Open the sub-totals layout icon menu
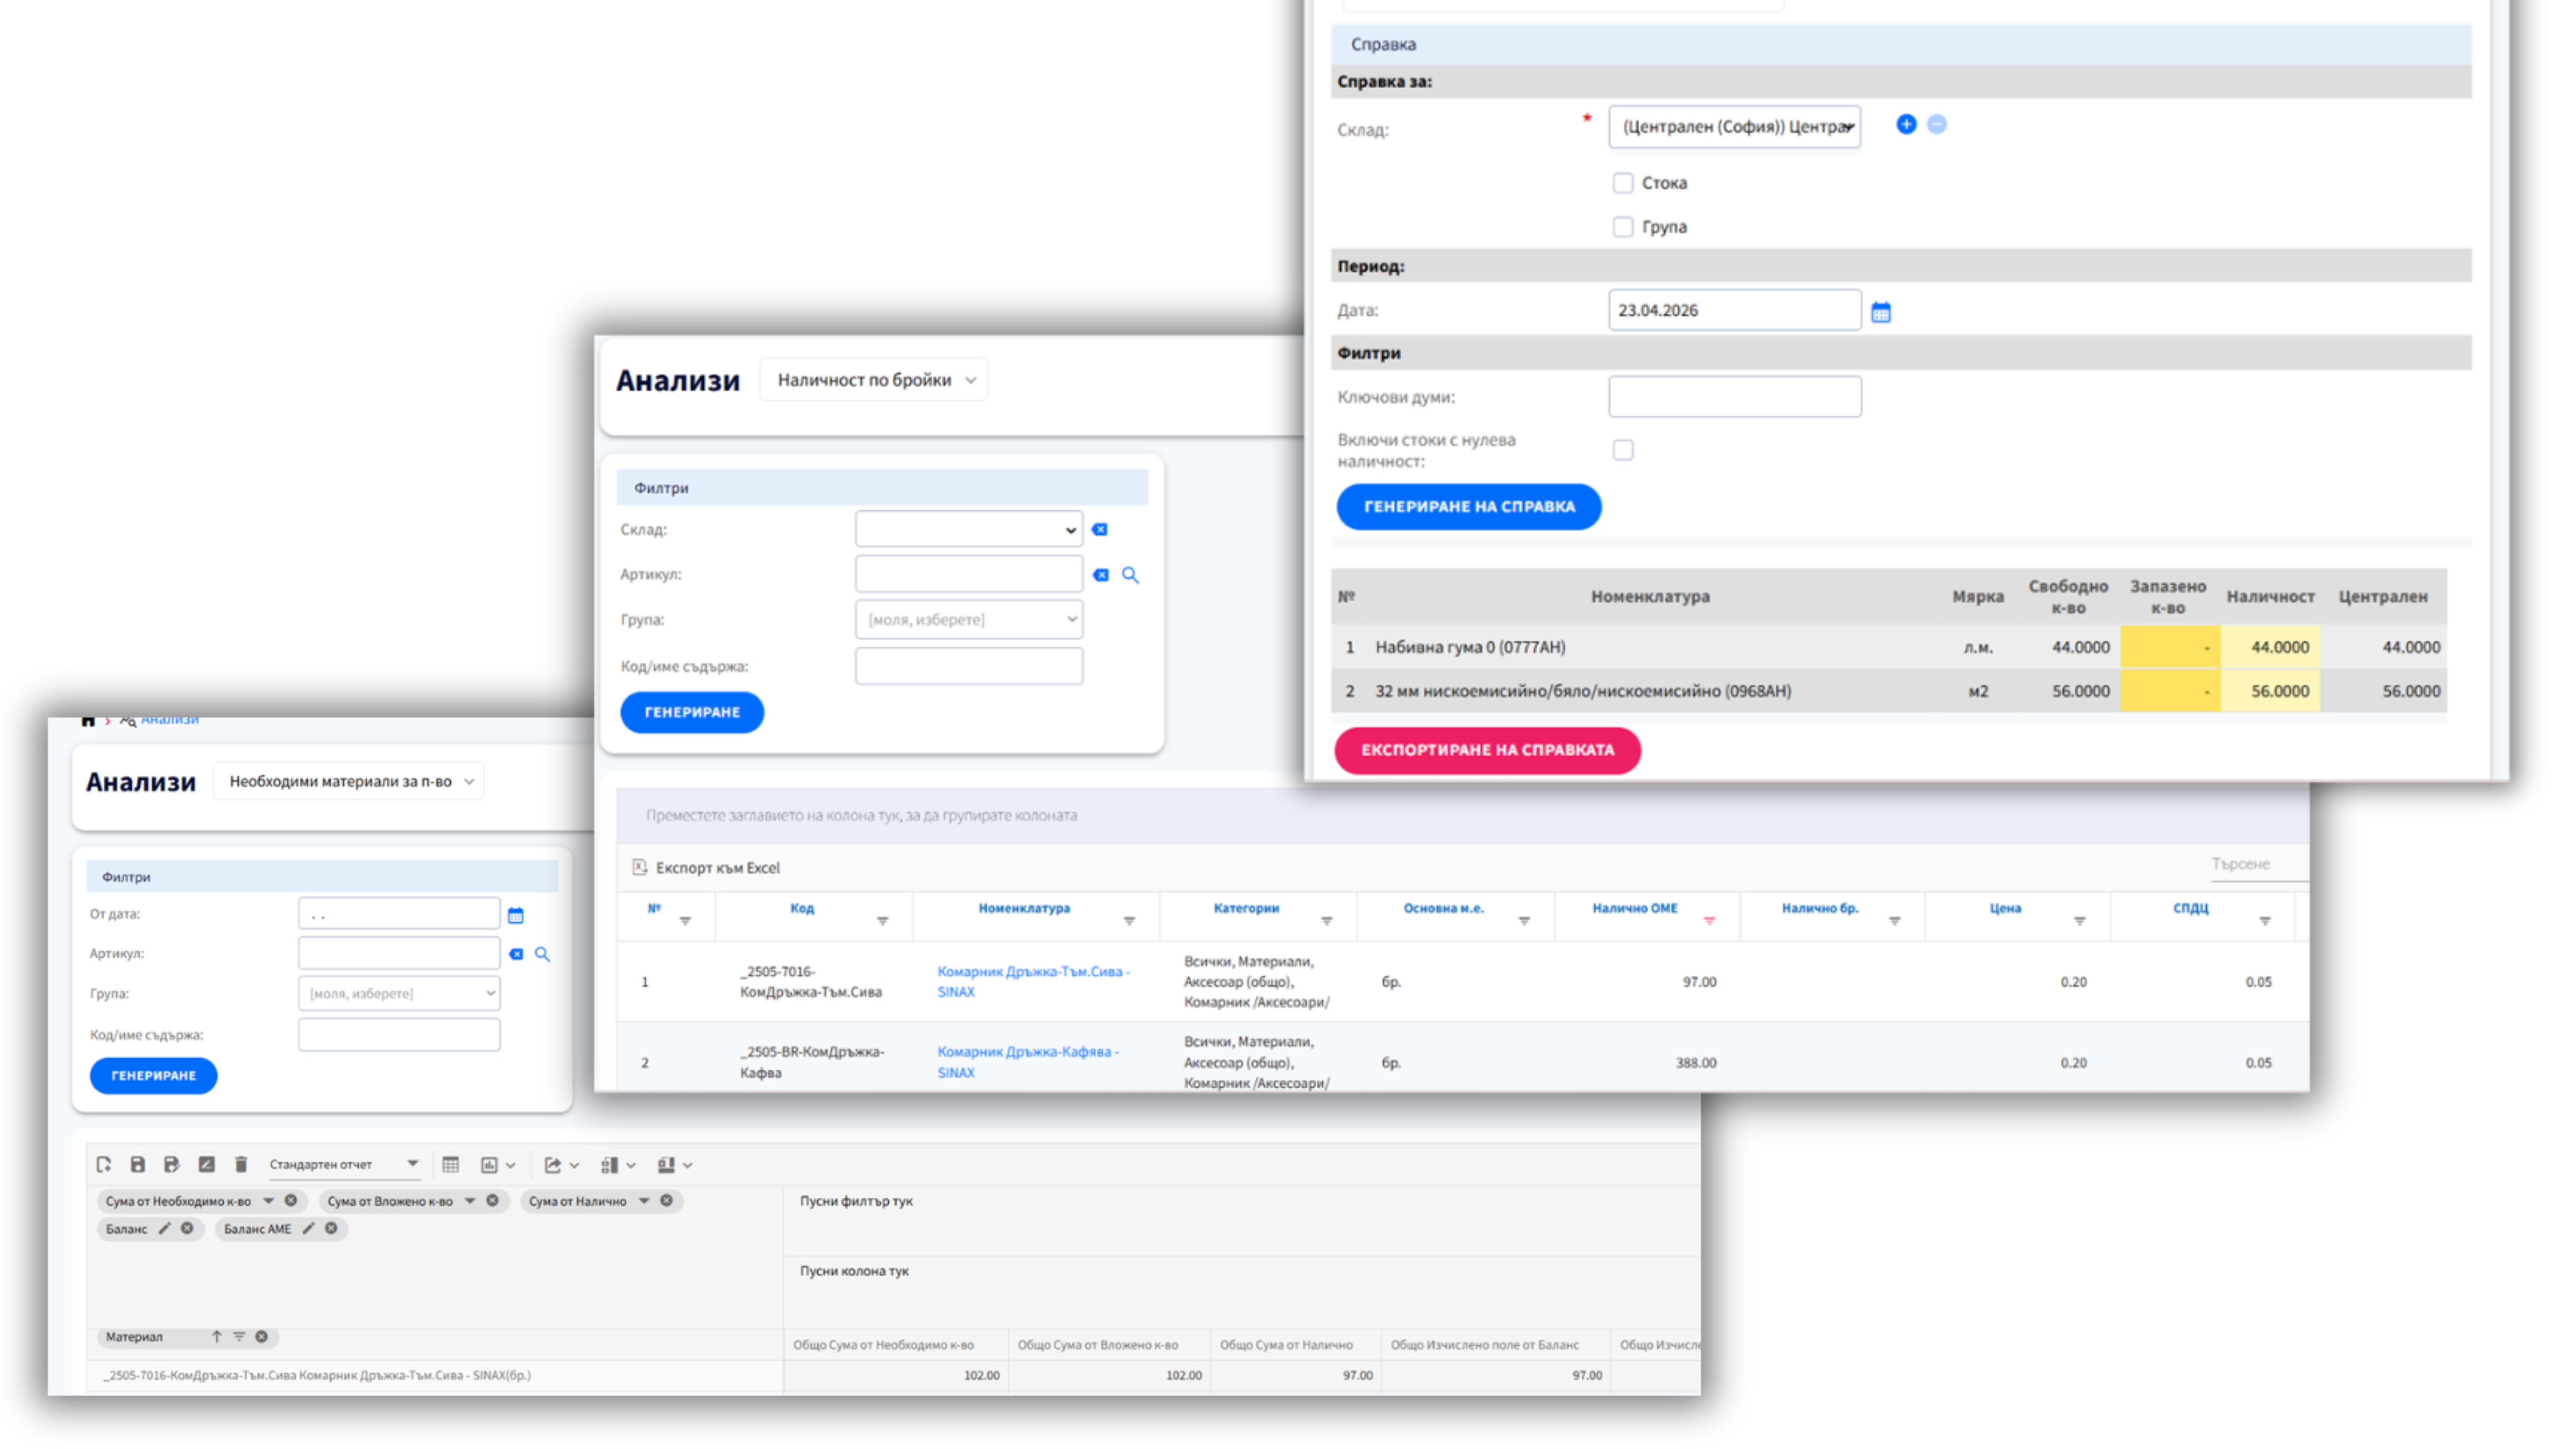Viewport: 2576px width, 1449px height. click(618, 1165)
